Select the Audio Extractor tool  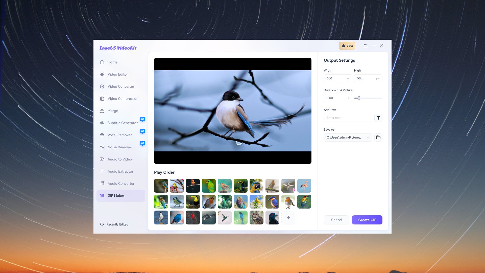(x=120, y=171)
